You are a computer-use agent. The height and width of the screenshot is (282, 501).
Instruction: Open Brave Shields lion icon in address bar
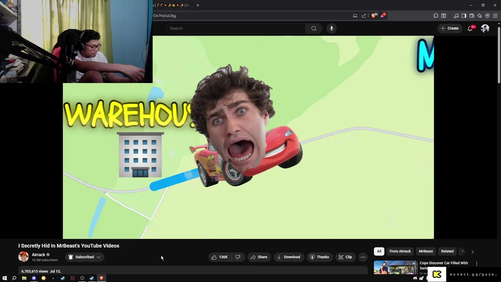[373, 16]
